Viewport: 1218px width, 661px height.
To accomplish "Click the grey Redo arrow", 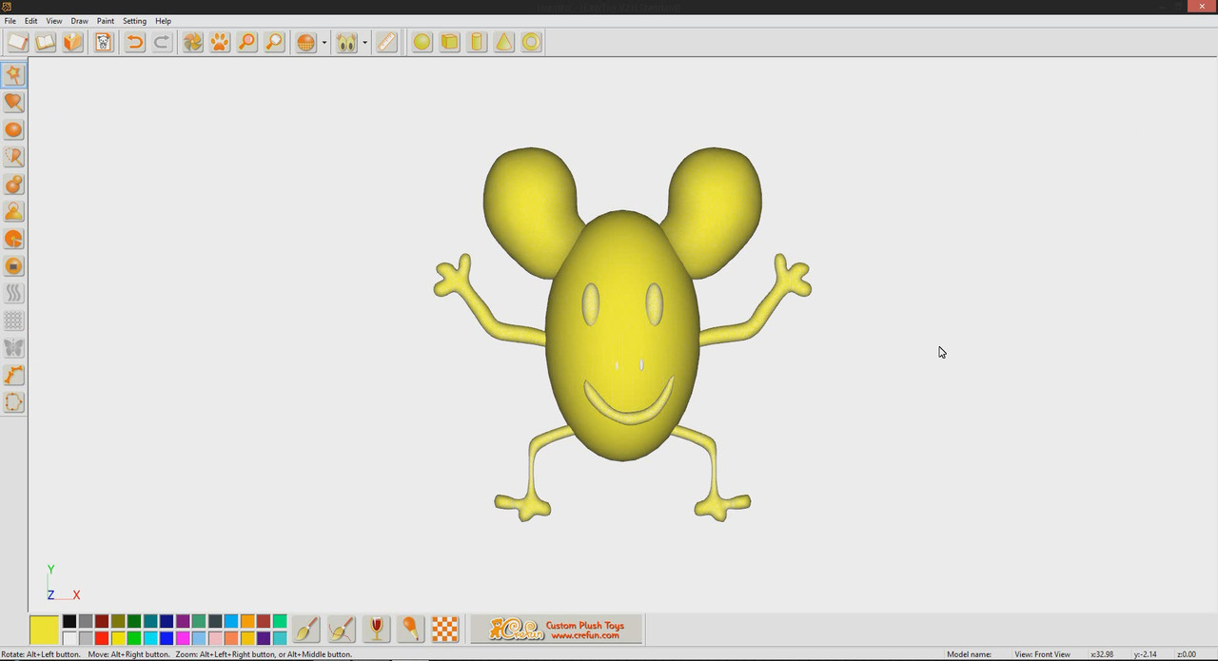I will pos(162,42).
